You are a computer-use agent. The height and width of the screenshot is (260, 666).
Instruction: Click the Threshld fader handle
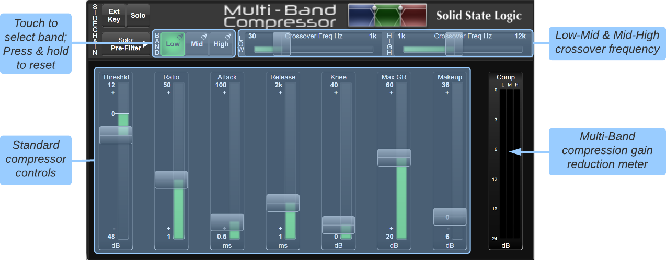click(x=116, y=135)
